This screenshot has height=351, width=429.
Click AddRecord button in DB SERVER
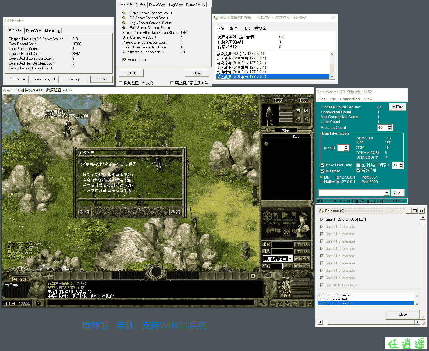18,79
